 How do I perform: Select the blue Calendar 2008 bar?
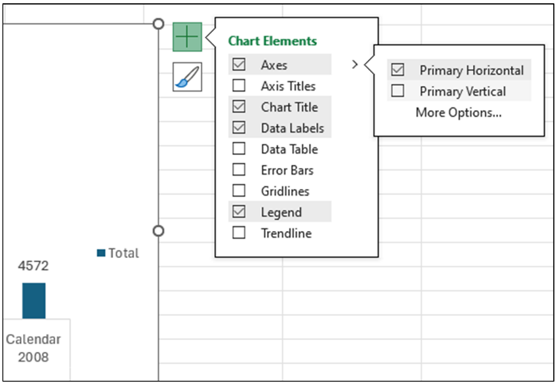coord(32,299)
